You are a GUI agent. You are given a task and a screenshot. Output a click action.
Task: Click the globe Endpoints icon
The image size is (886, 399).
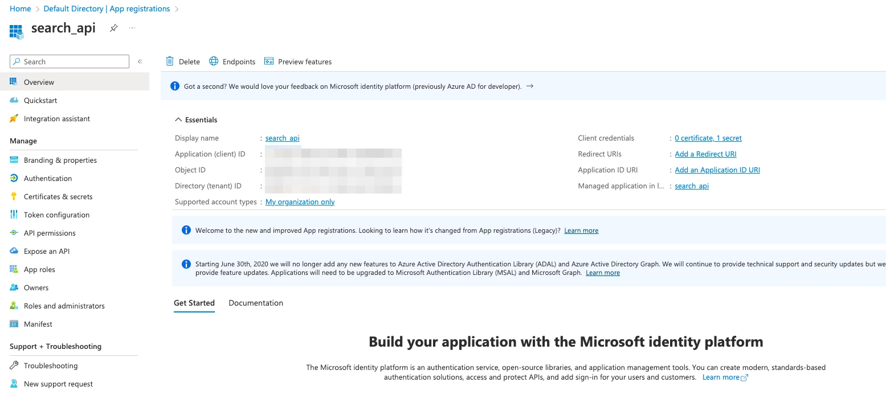click(214, 61)
